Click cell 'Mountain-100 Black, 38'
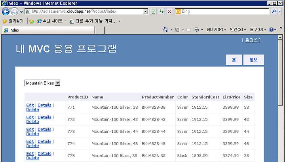 click(x=114, y=156)
